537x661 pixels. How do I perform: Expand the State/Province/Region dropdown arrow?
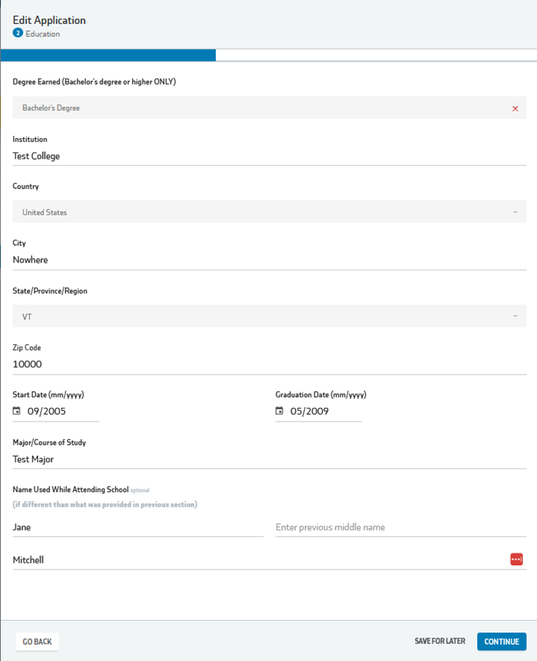[x=515, y=316]
